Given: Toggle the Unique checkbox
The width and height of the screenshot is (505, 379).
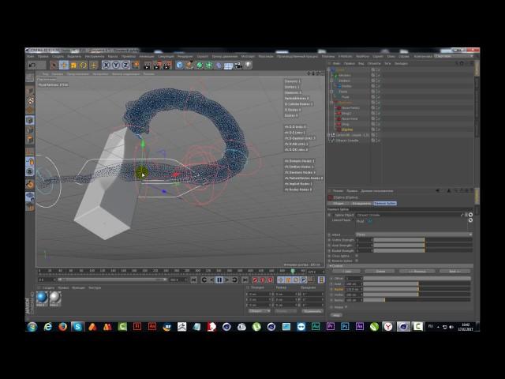Looking at the screenshot, I should pos(346,307).
